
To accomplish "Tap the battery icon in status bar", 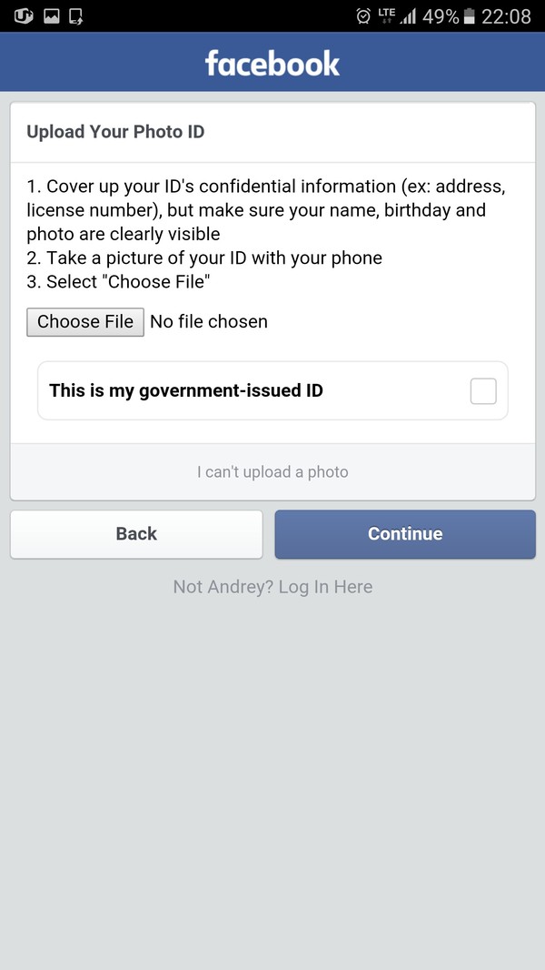I will coord(469,15).
